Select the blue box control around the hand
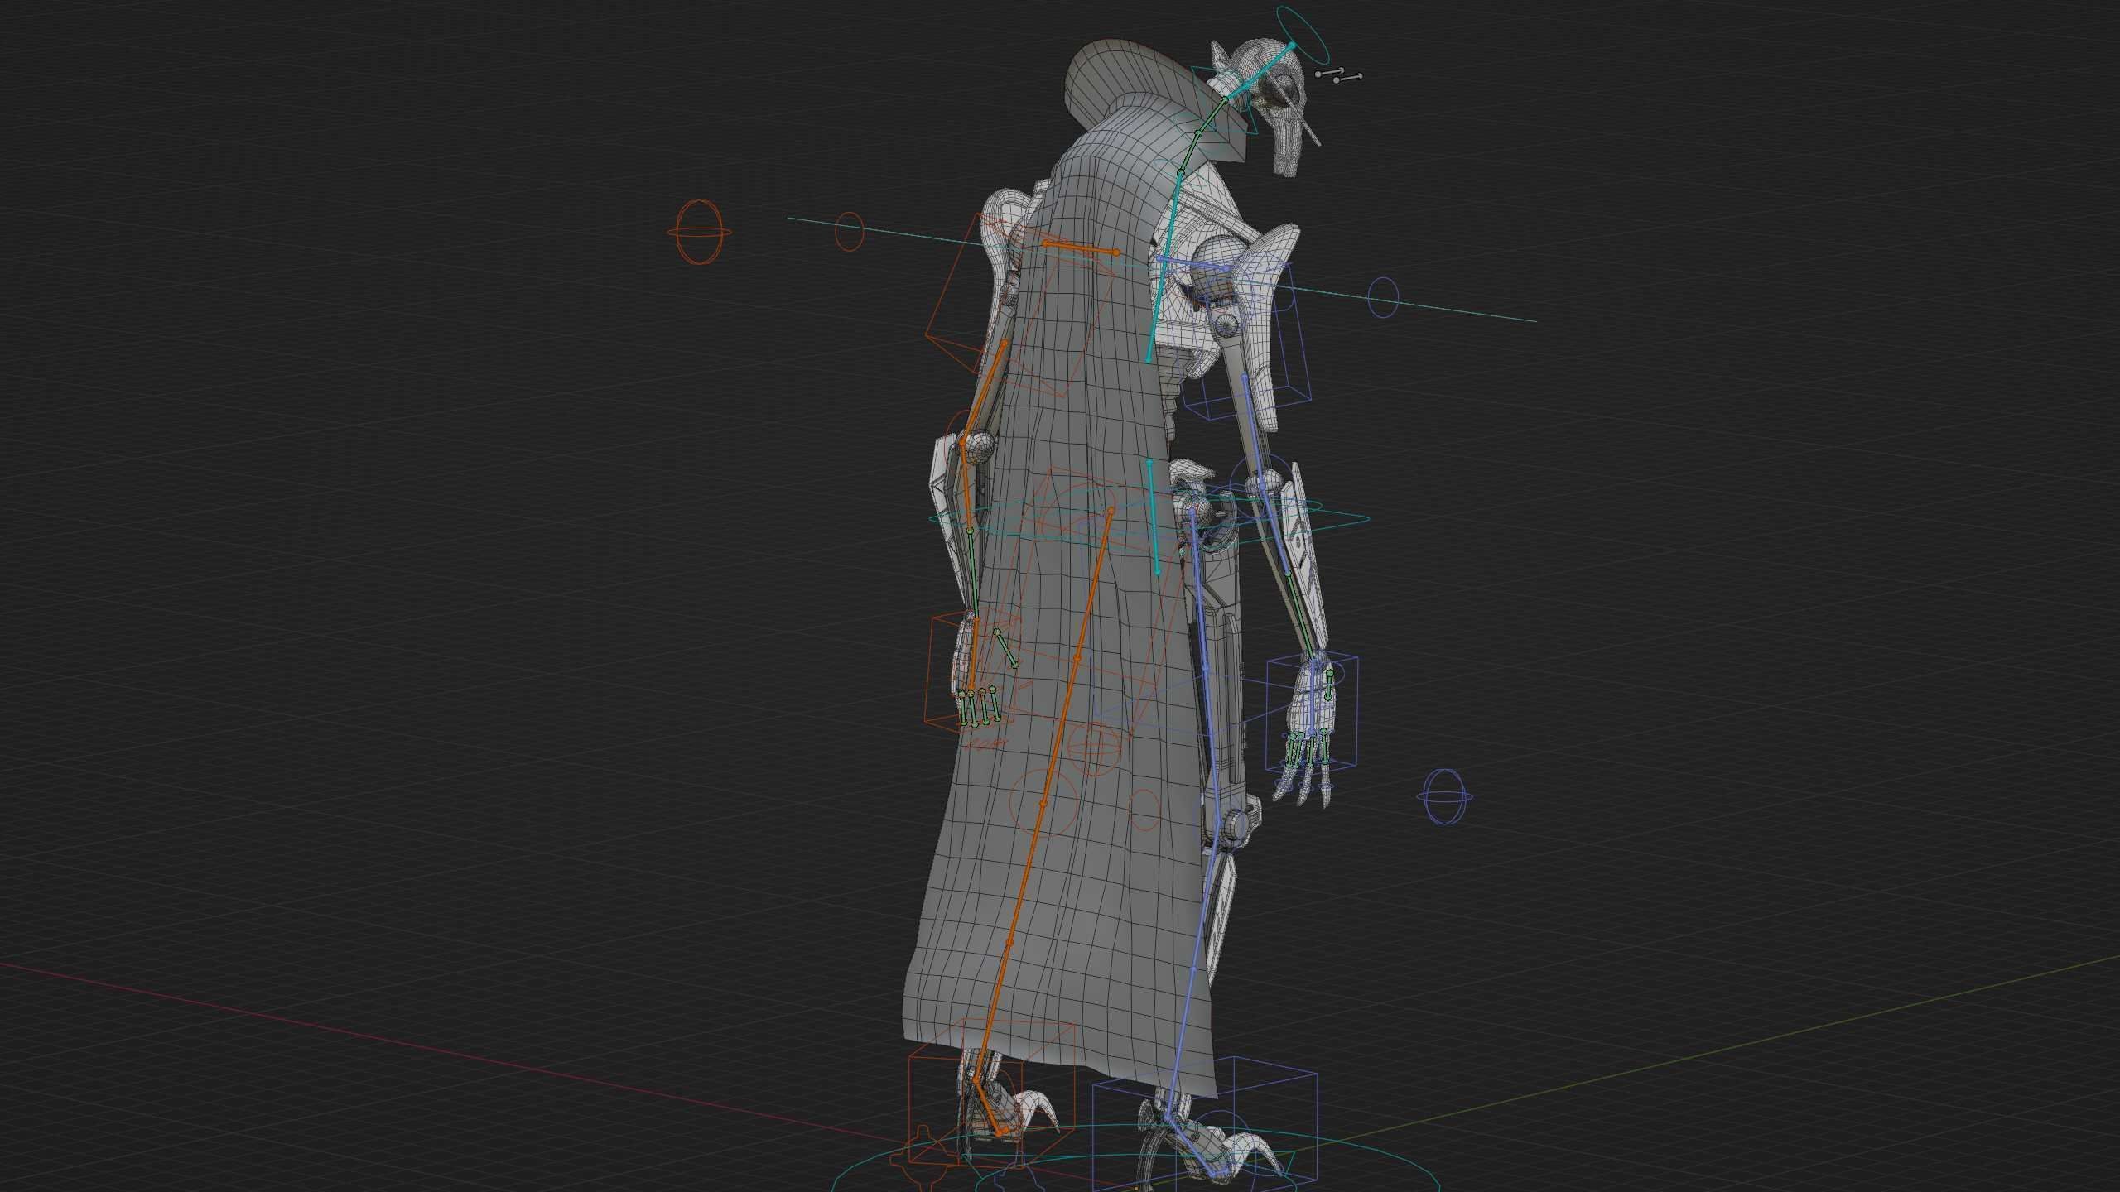Image resolution: width=2120 pixels, height=1192 pixels. click(1313, 712)
